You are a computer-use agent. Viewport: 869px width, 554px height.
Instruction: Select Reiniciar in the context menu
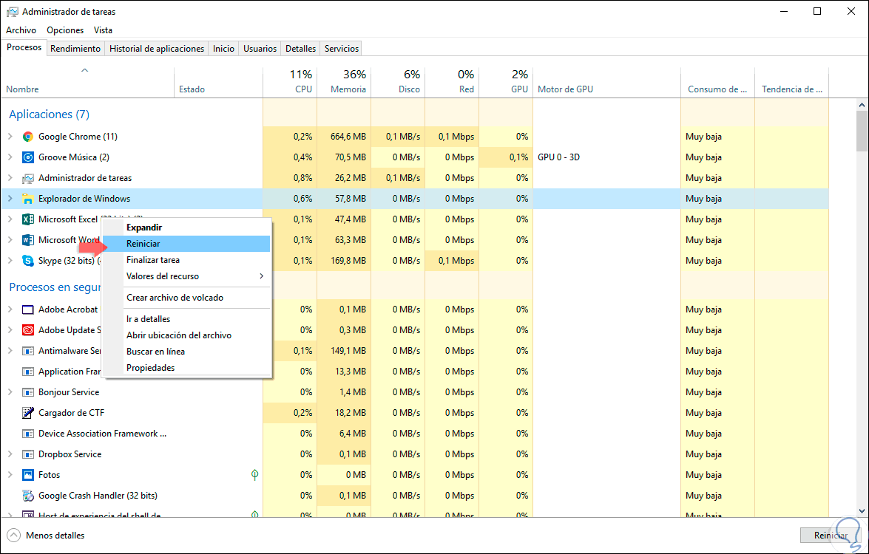point(143,244)
